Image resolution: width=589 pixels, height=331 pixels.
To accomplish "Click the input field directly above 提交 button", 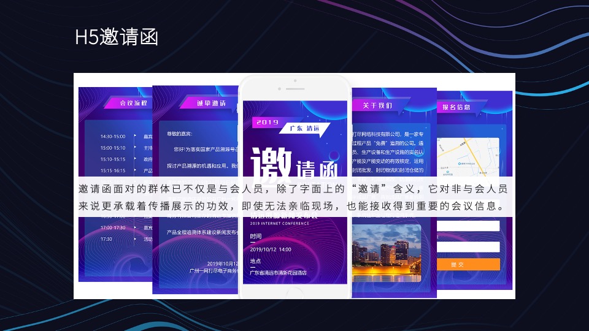I will tap(468, 246).
